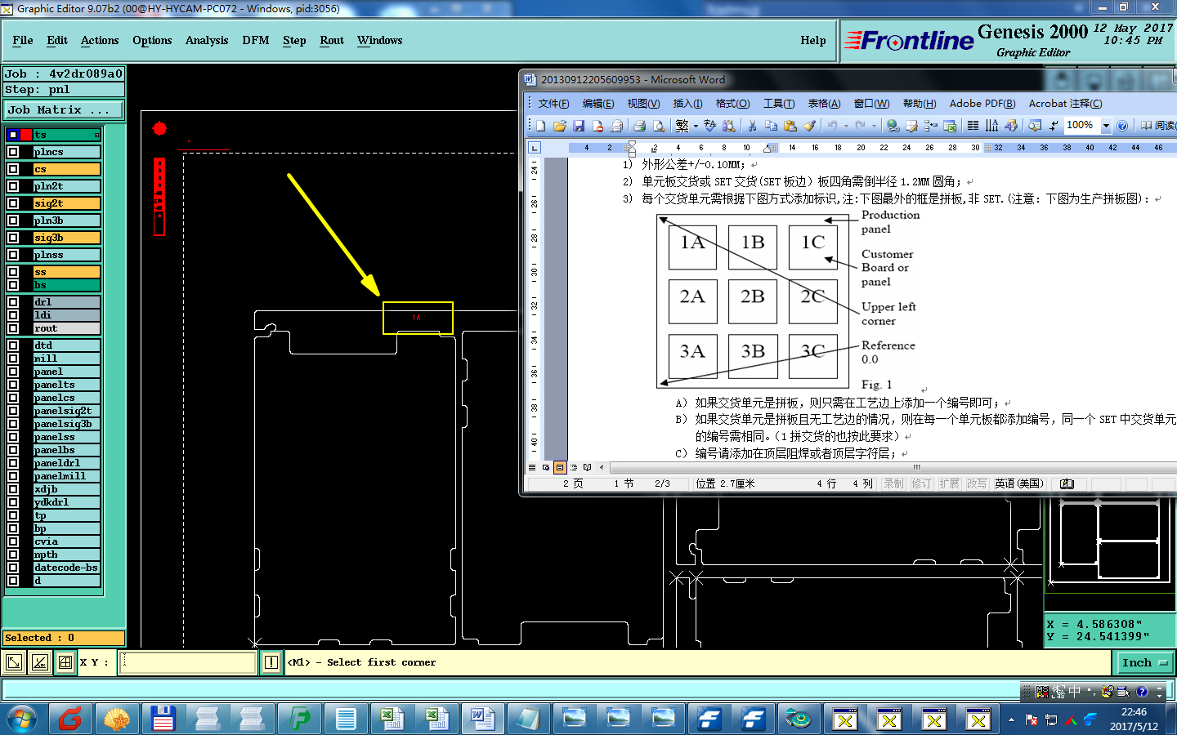Open the File menu in Genesis
The width and height of the screenshot is (1177, 735).
pos(23,40)
